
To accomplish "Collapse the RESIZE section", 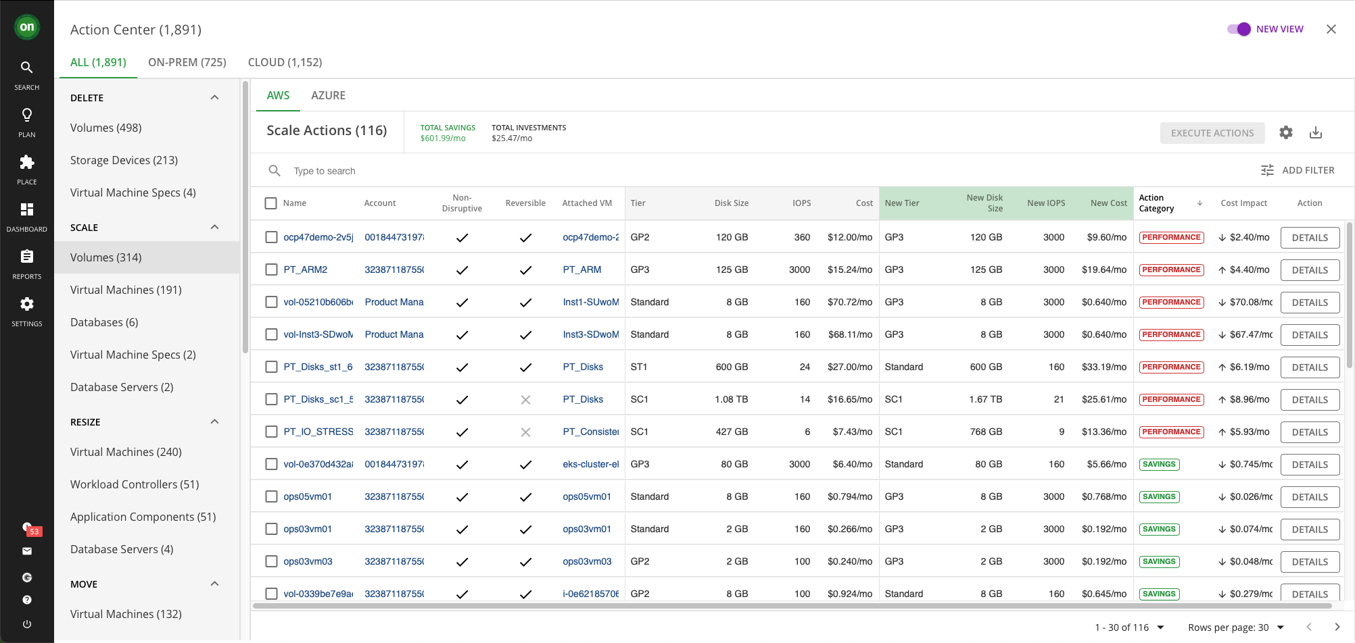I will [214, 422].
